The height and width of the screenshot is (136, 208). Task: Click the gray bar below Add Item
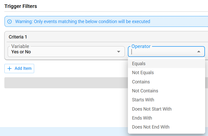66,83
